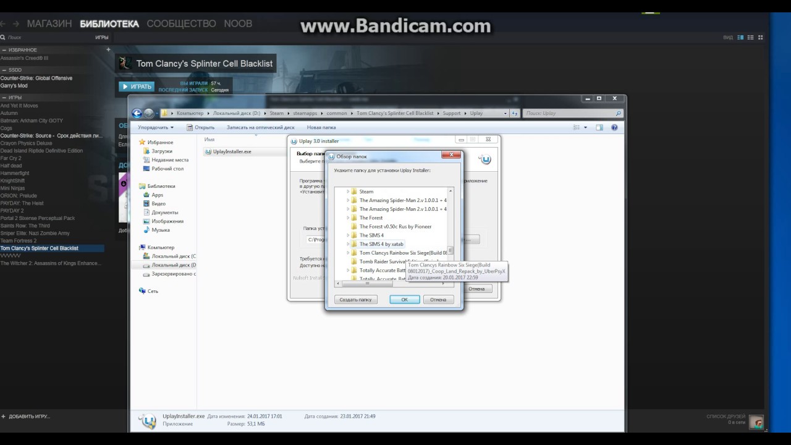This screenshot has height=445, width=791.
Task: Click the Избранное star icon
Action: pos(143,142)
